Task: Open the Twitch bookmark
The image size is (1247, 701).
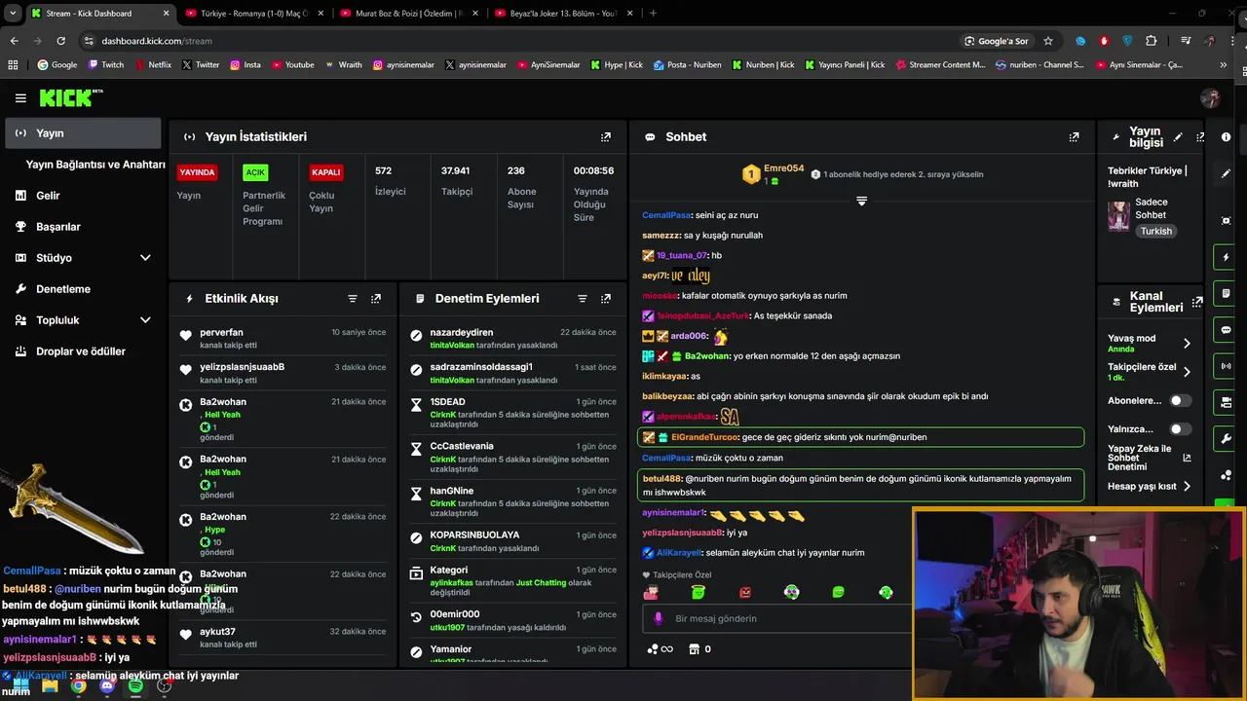Action: coord(106,65)
